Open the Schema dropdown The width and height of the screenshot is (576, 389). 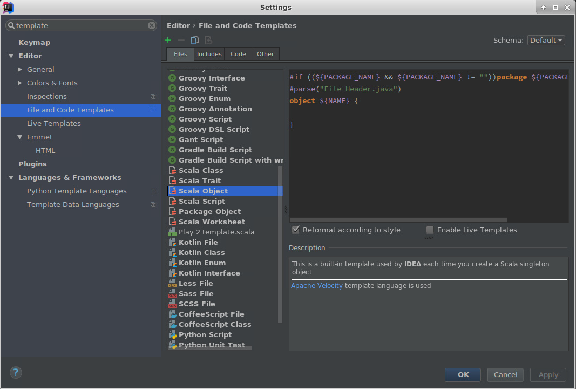[546, 40]
